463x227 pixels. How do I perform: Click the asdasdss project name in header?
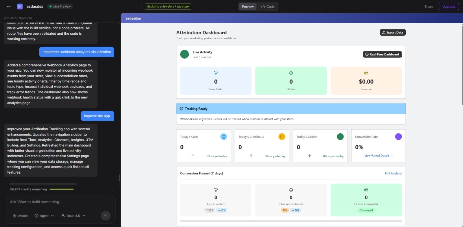click(x=35, y=6)
